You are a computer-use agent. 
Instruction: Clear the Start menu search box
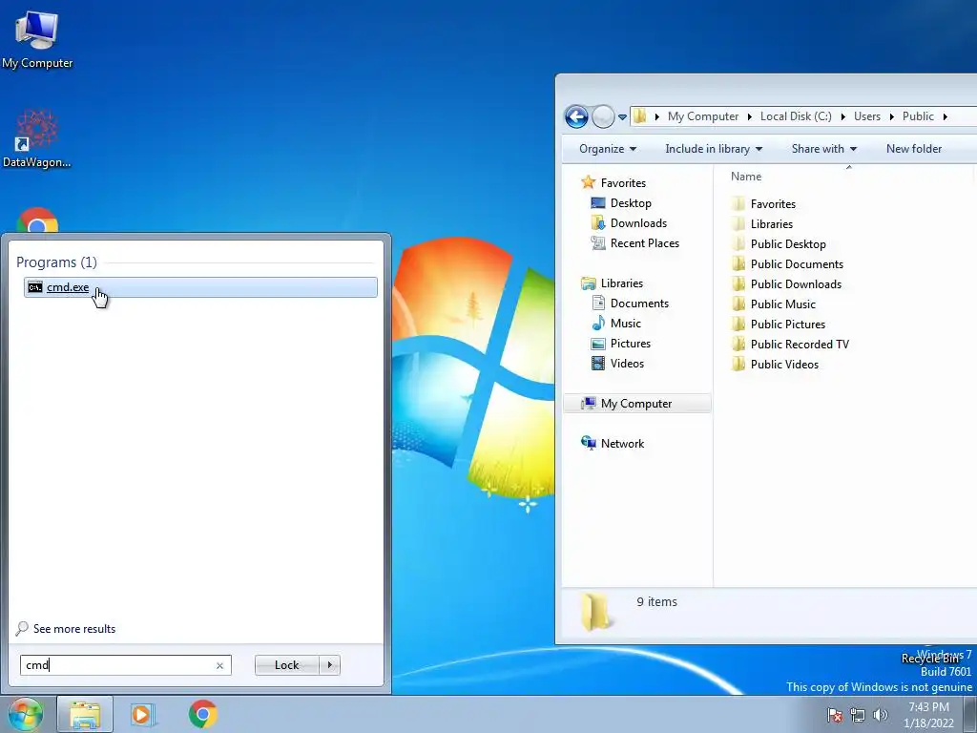tap(219, 665)
